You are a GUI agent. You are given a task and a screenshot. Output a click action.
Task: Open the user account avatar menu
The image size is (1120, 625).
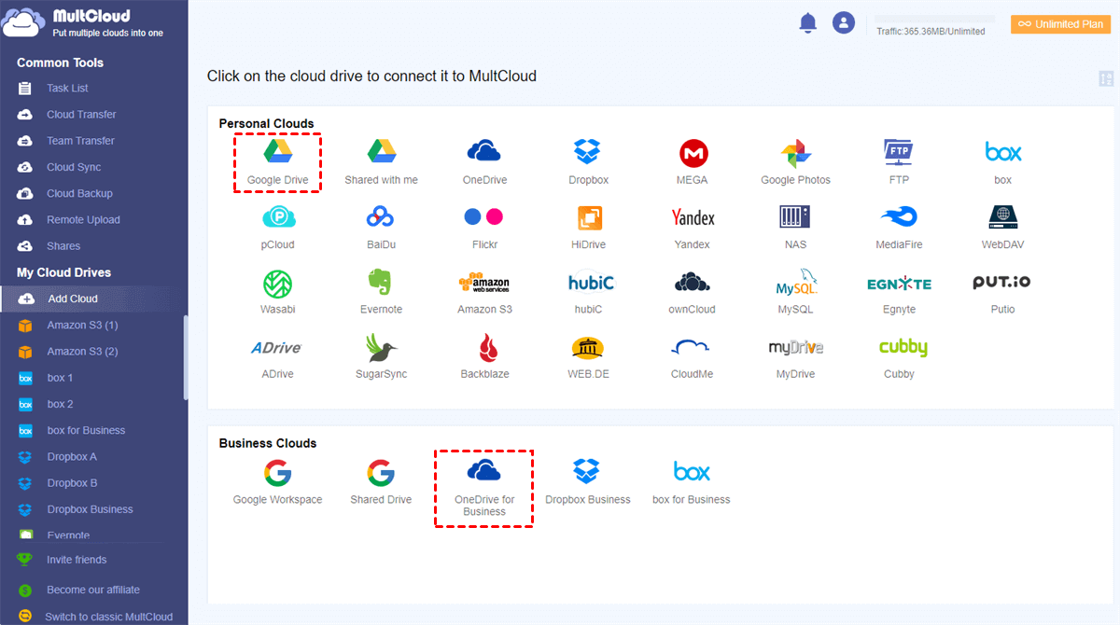coord(844,23)
